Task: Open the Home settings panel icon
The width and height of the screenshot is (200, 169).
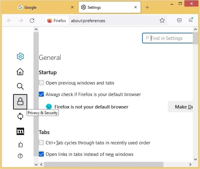Action: coord(20,72)
